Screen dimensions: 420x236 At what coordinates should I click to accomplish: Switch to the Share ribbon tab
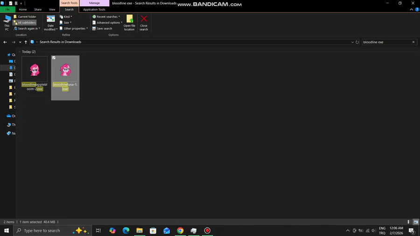click(x=38, y=9)
